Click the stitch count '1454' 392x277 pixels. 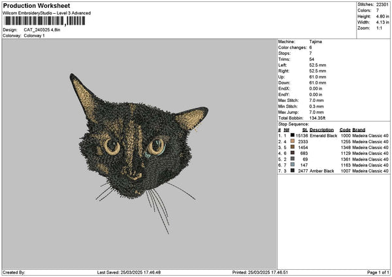(x=302, y=148)
